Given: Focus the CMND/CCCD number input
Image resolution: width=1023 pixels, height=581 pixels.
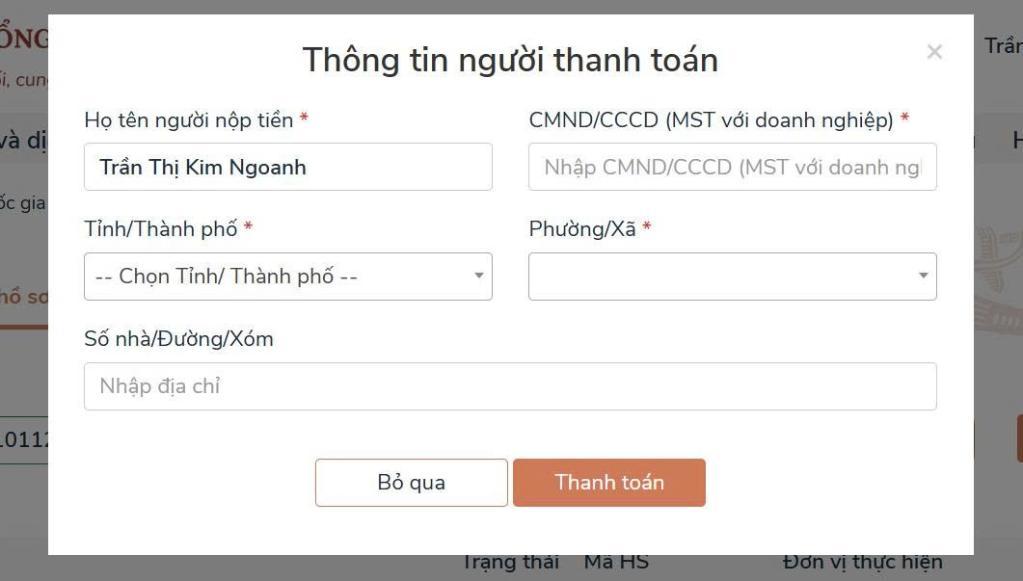Looking at the screenshot, I should 732,167.
